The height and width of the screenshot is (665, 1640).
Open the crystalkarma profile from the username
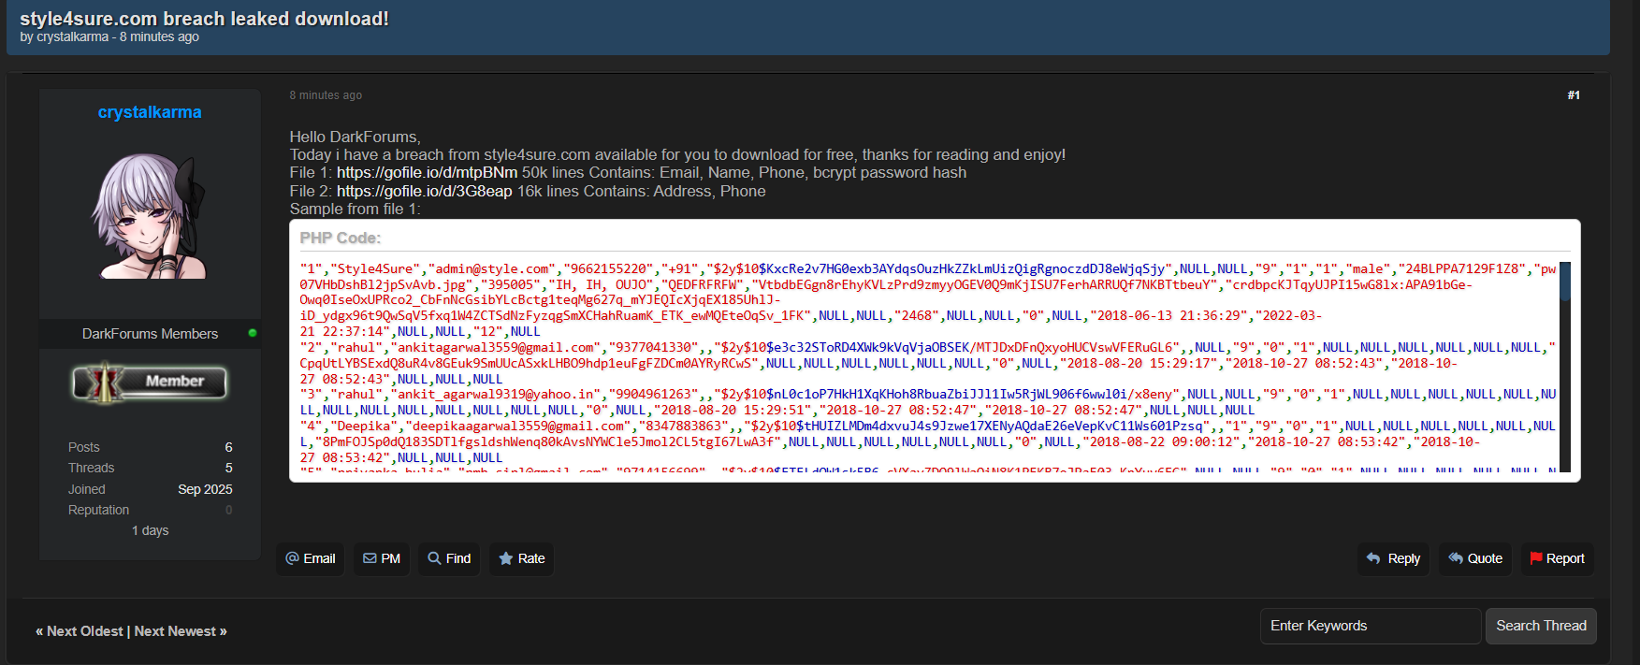[x=150, y=112]
